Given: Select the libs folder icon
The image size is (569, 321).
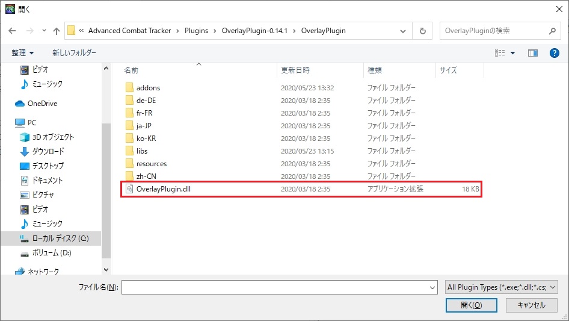Looking at the screenshot, I should [129, 151].
